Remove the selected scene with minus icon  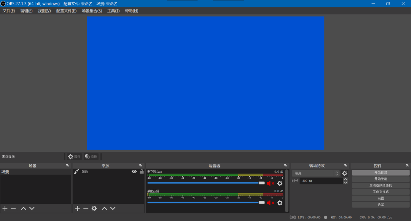tap(13, 208)
